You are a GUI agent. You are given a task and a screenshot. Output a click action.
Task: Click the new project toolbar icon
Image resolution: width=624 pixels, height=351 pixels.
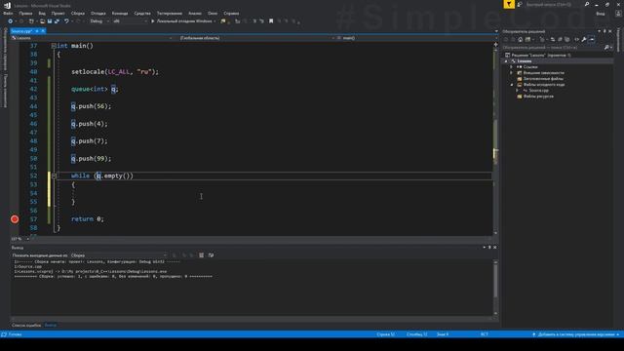[x=31, y=21]
